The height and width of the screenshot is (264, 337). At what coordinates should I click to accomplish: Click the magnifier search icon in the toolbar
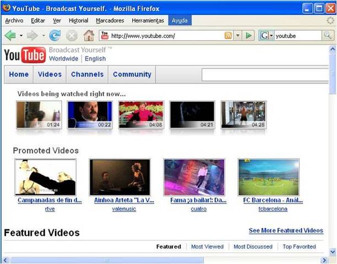pyautogui.click(x=328, y=35)
